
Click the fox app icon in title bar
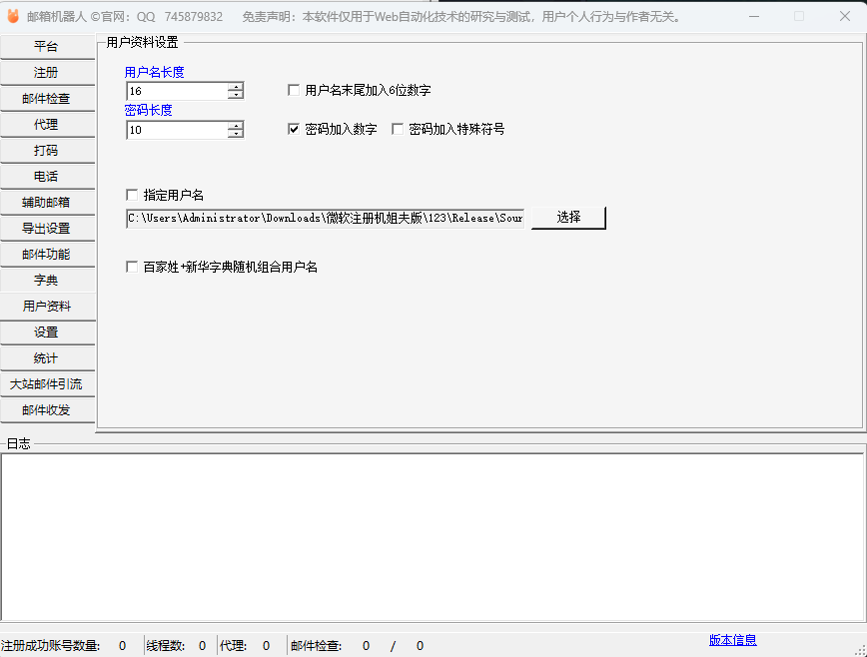[x=13, y=16]
